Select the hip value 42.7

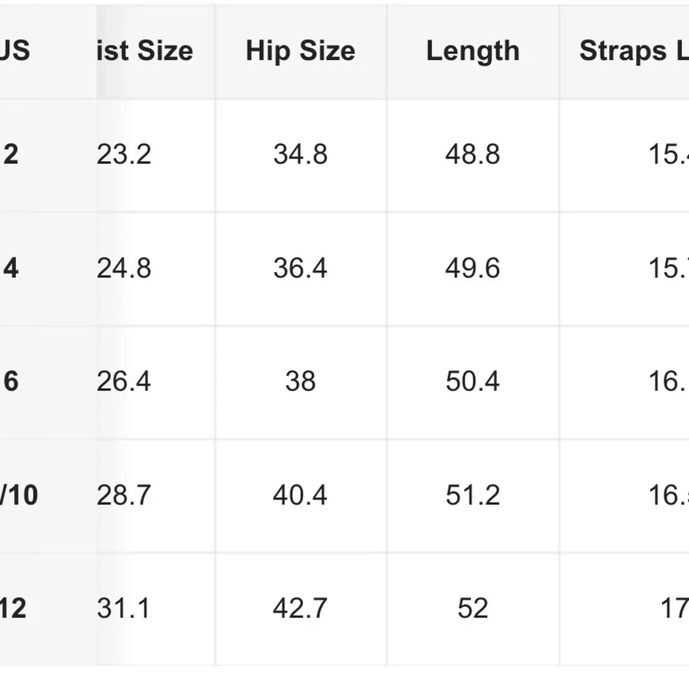point(300,608)
